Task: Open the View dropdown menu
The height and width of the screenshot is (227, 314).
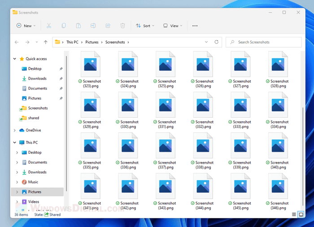Action: [173, 26]
